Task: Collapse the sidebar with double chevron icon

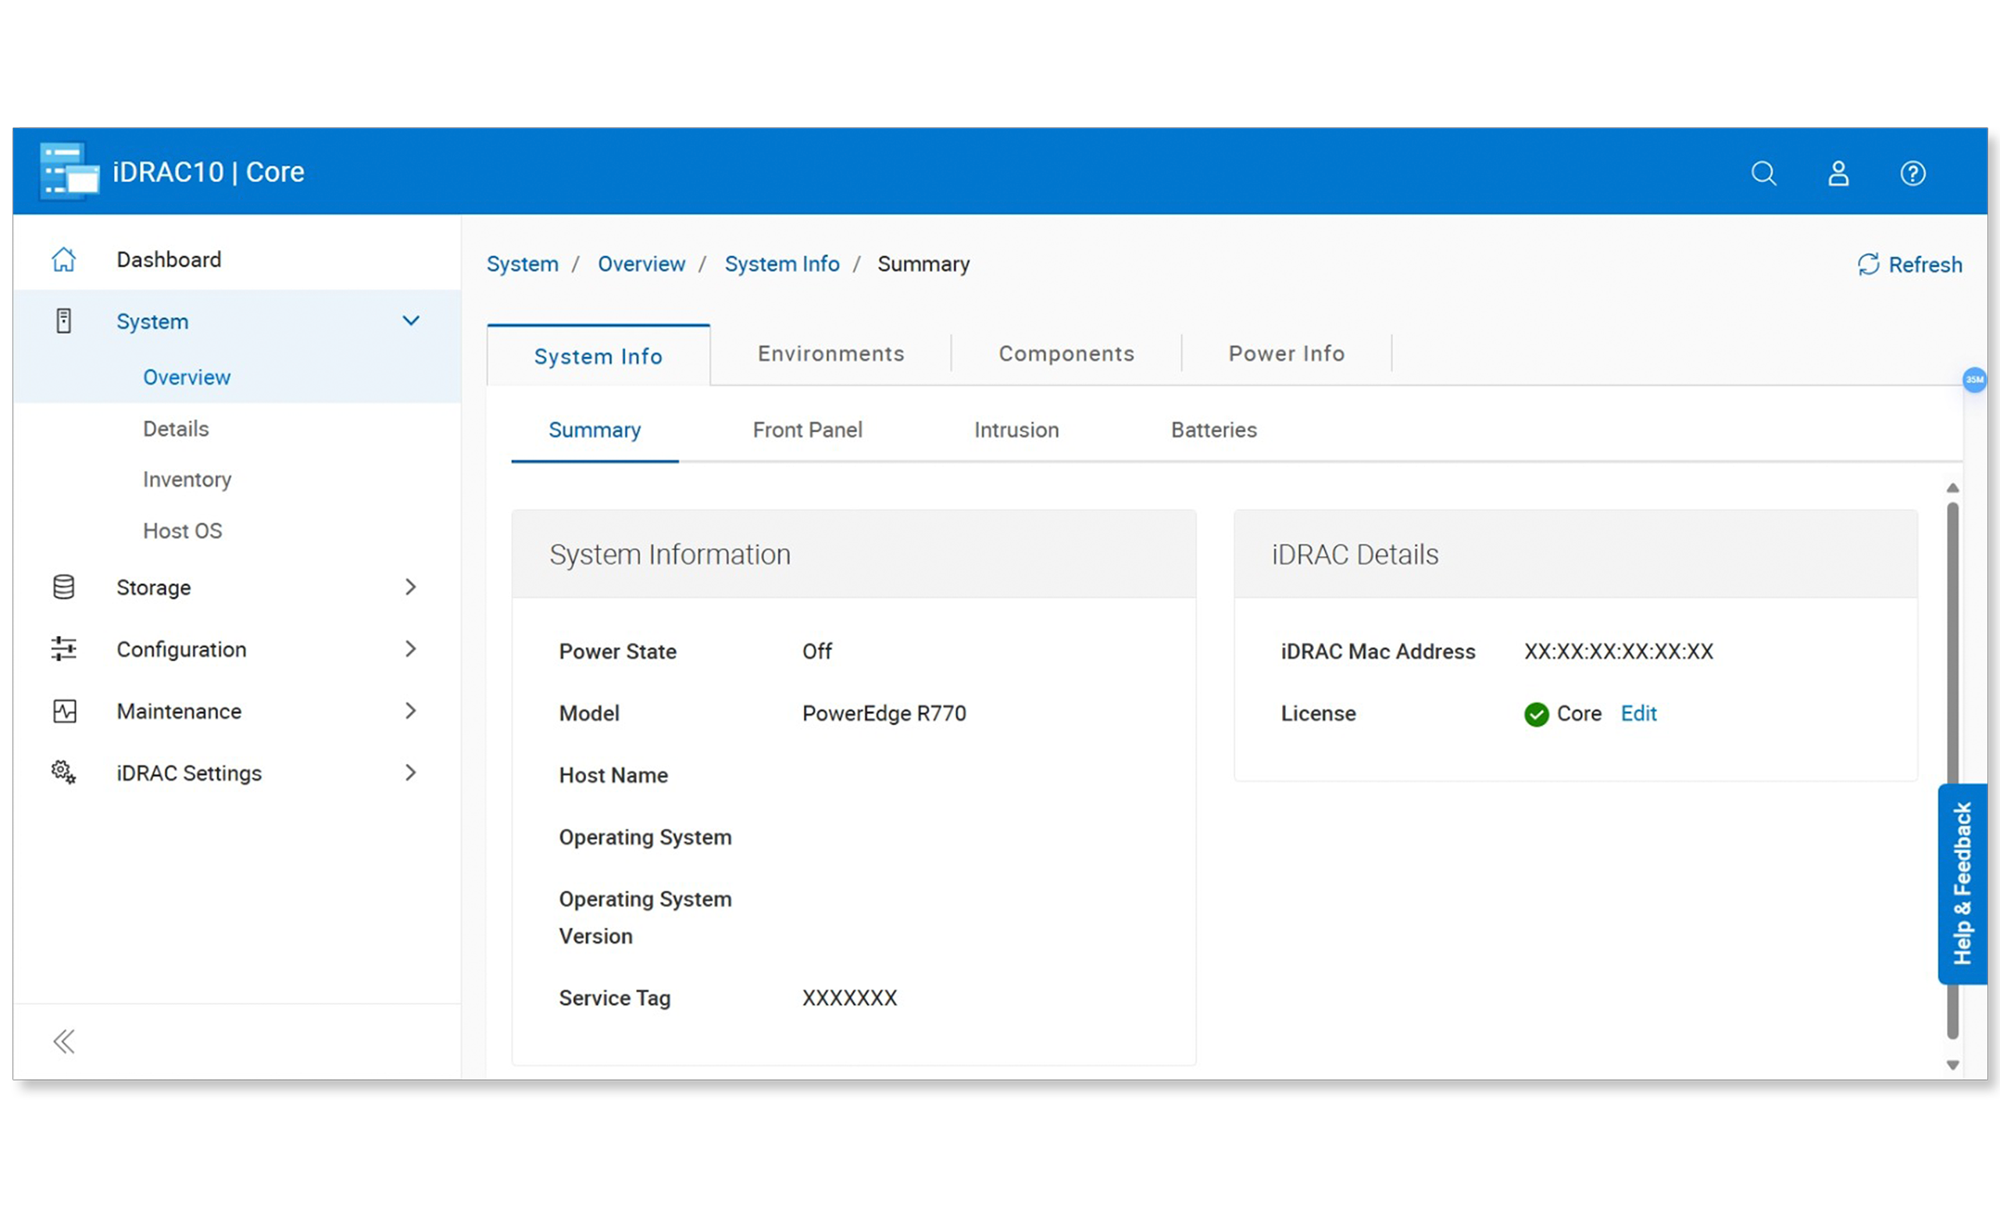Action: [x=63, y=1041]
